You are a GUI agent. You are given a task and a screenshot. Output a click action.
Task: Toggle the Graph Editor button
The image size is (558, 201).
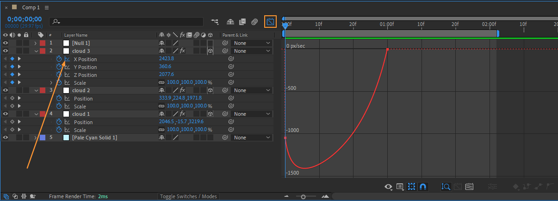(270, 22)
